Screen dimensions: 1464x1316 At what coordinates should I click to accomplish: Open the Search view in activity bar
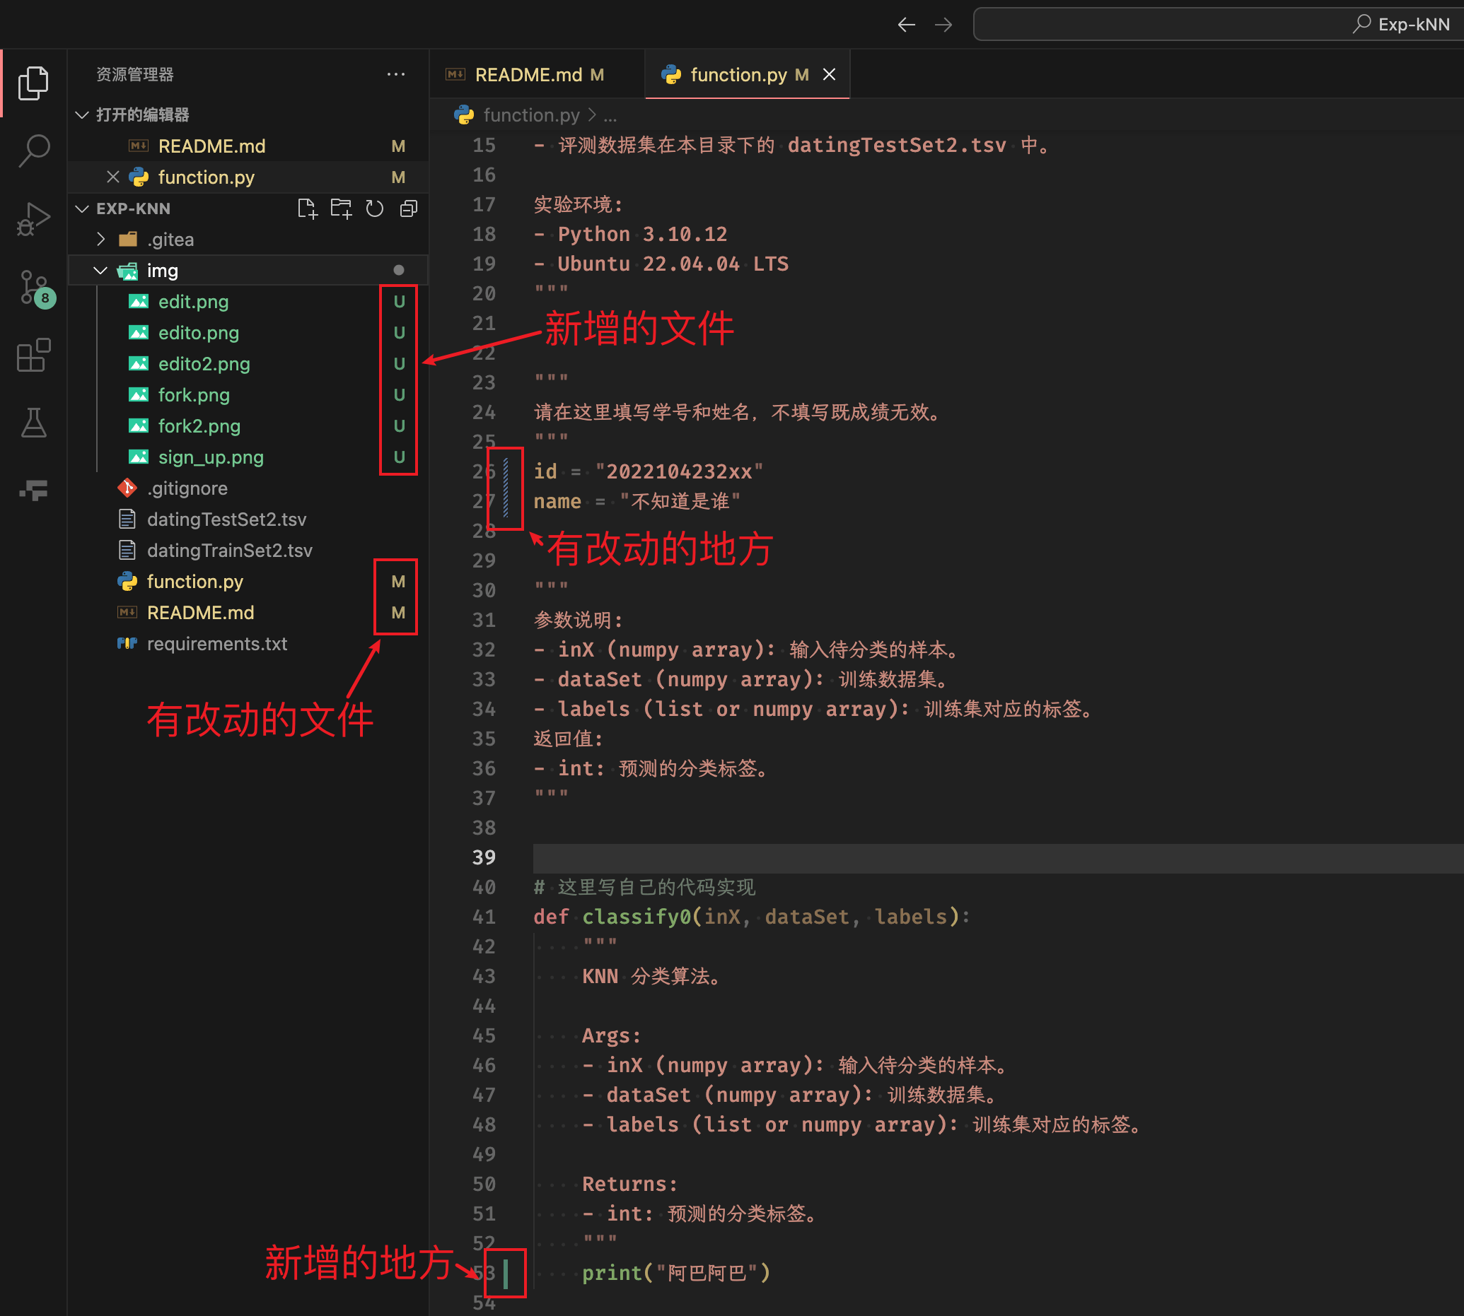33,151
